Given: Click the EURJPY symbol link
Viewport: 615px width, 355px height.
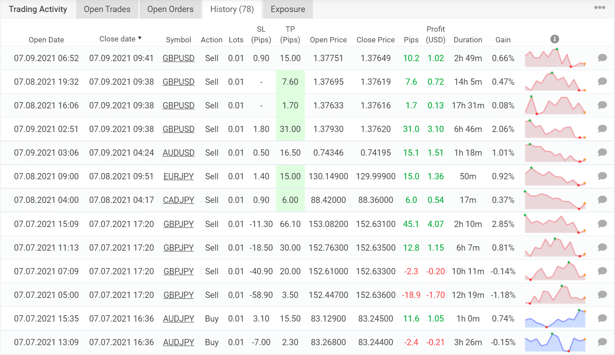Looking at the screenshot, I should point(178,176).
